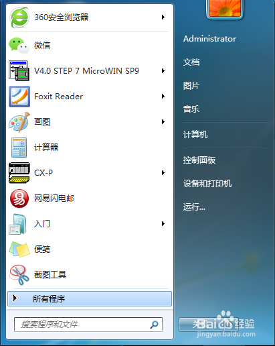Open the 运行... run dialog

click(194, 207)
